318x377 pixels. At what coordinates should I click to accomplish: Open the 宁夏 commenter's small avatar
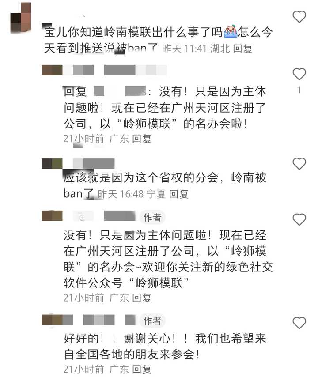pos(52,163)
